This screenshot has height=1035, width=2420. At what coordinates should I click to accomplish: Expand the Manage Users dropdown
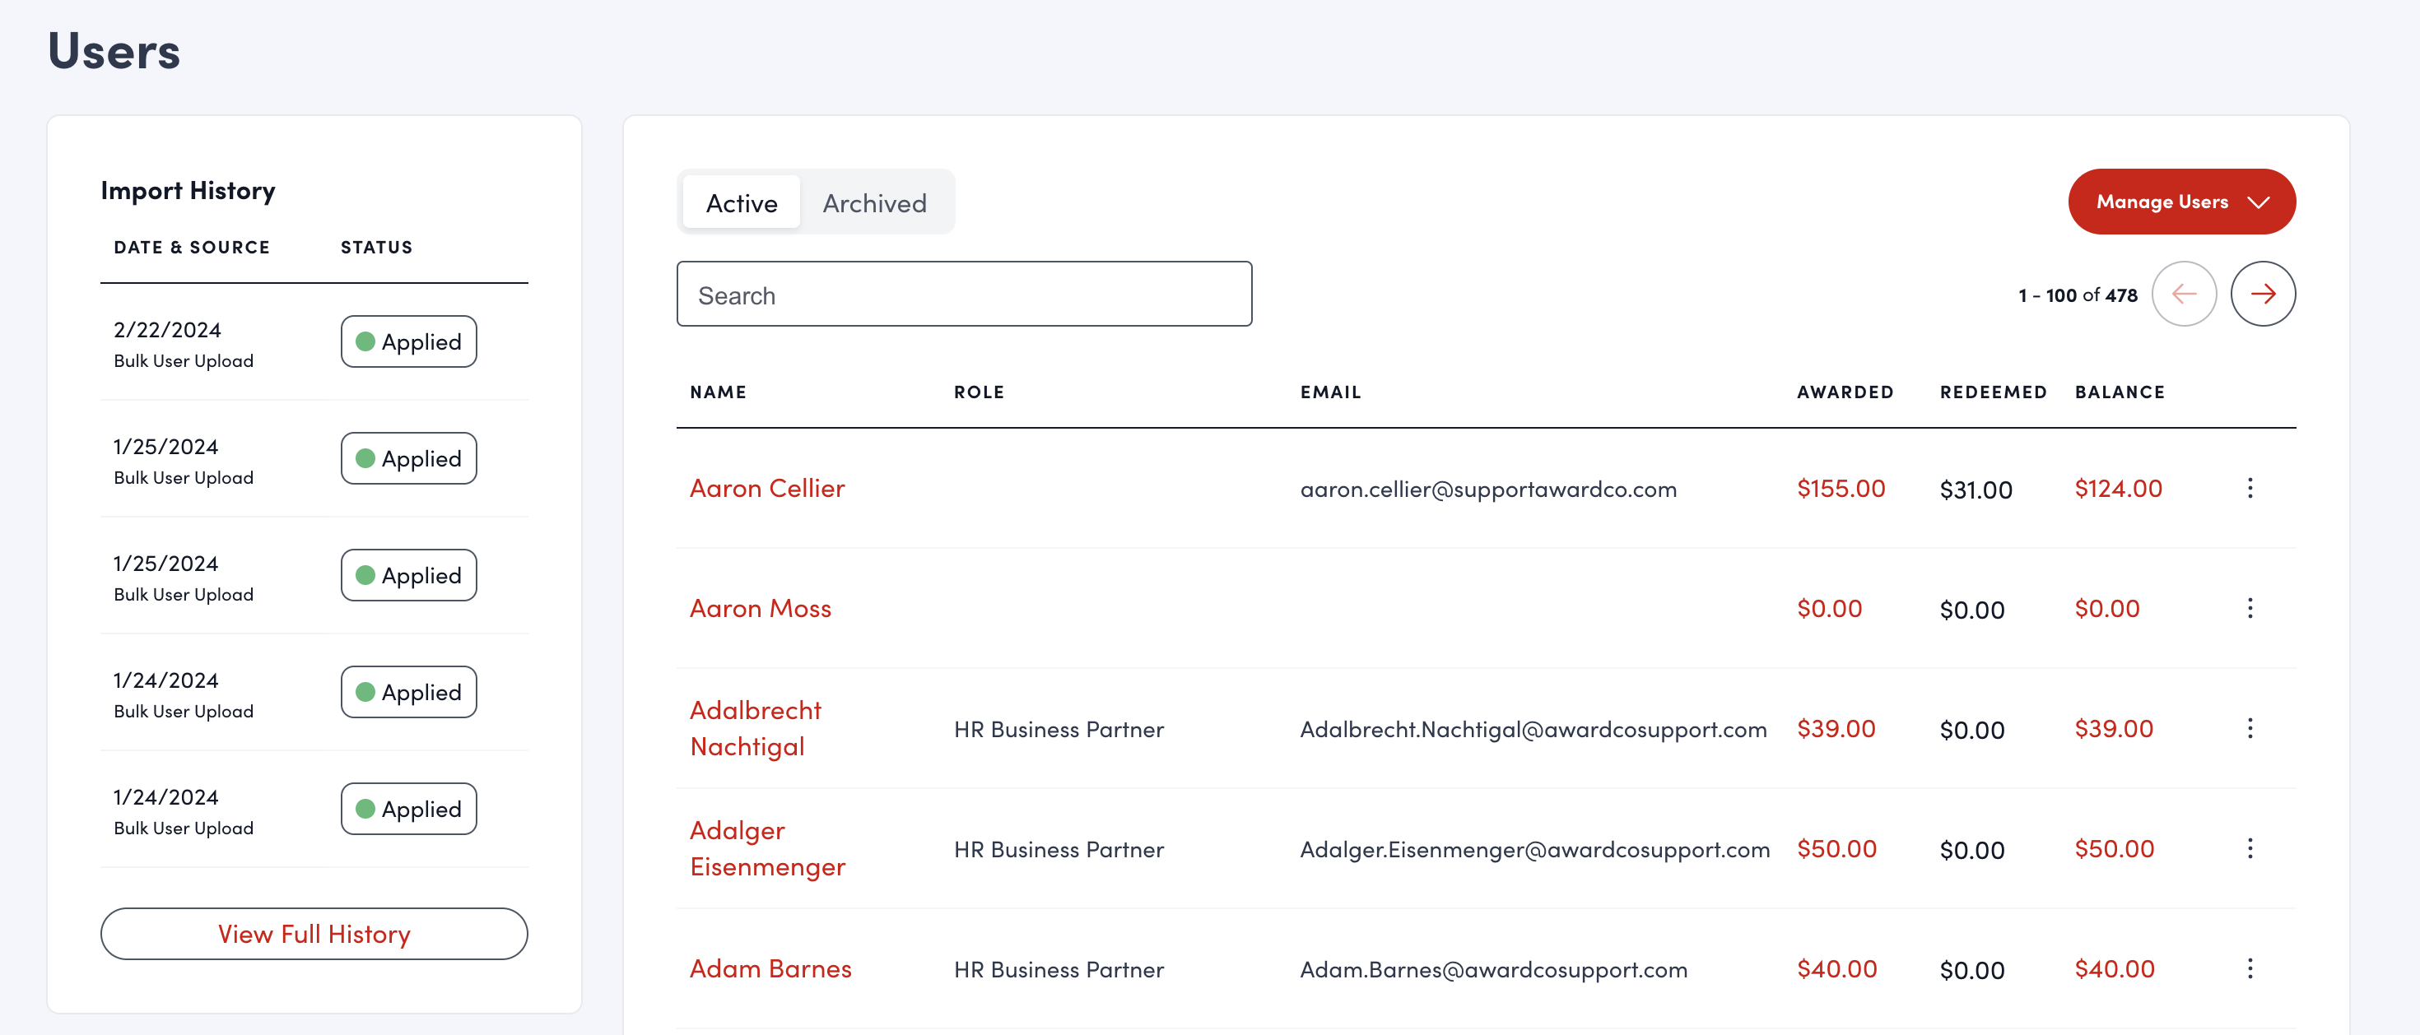(2180, 202)
